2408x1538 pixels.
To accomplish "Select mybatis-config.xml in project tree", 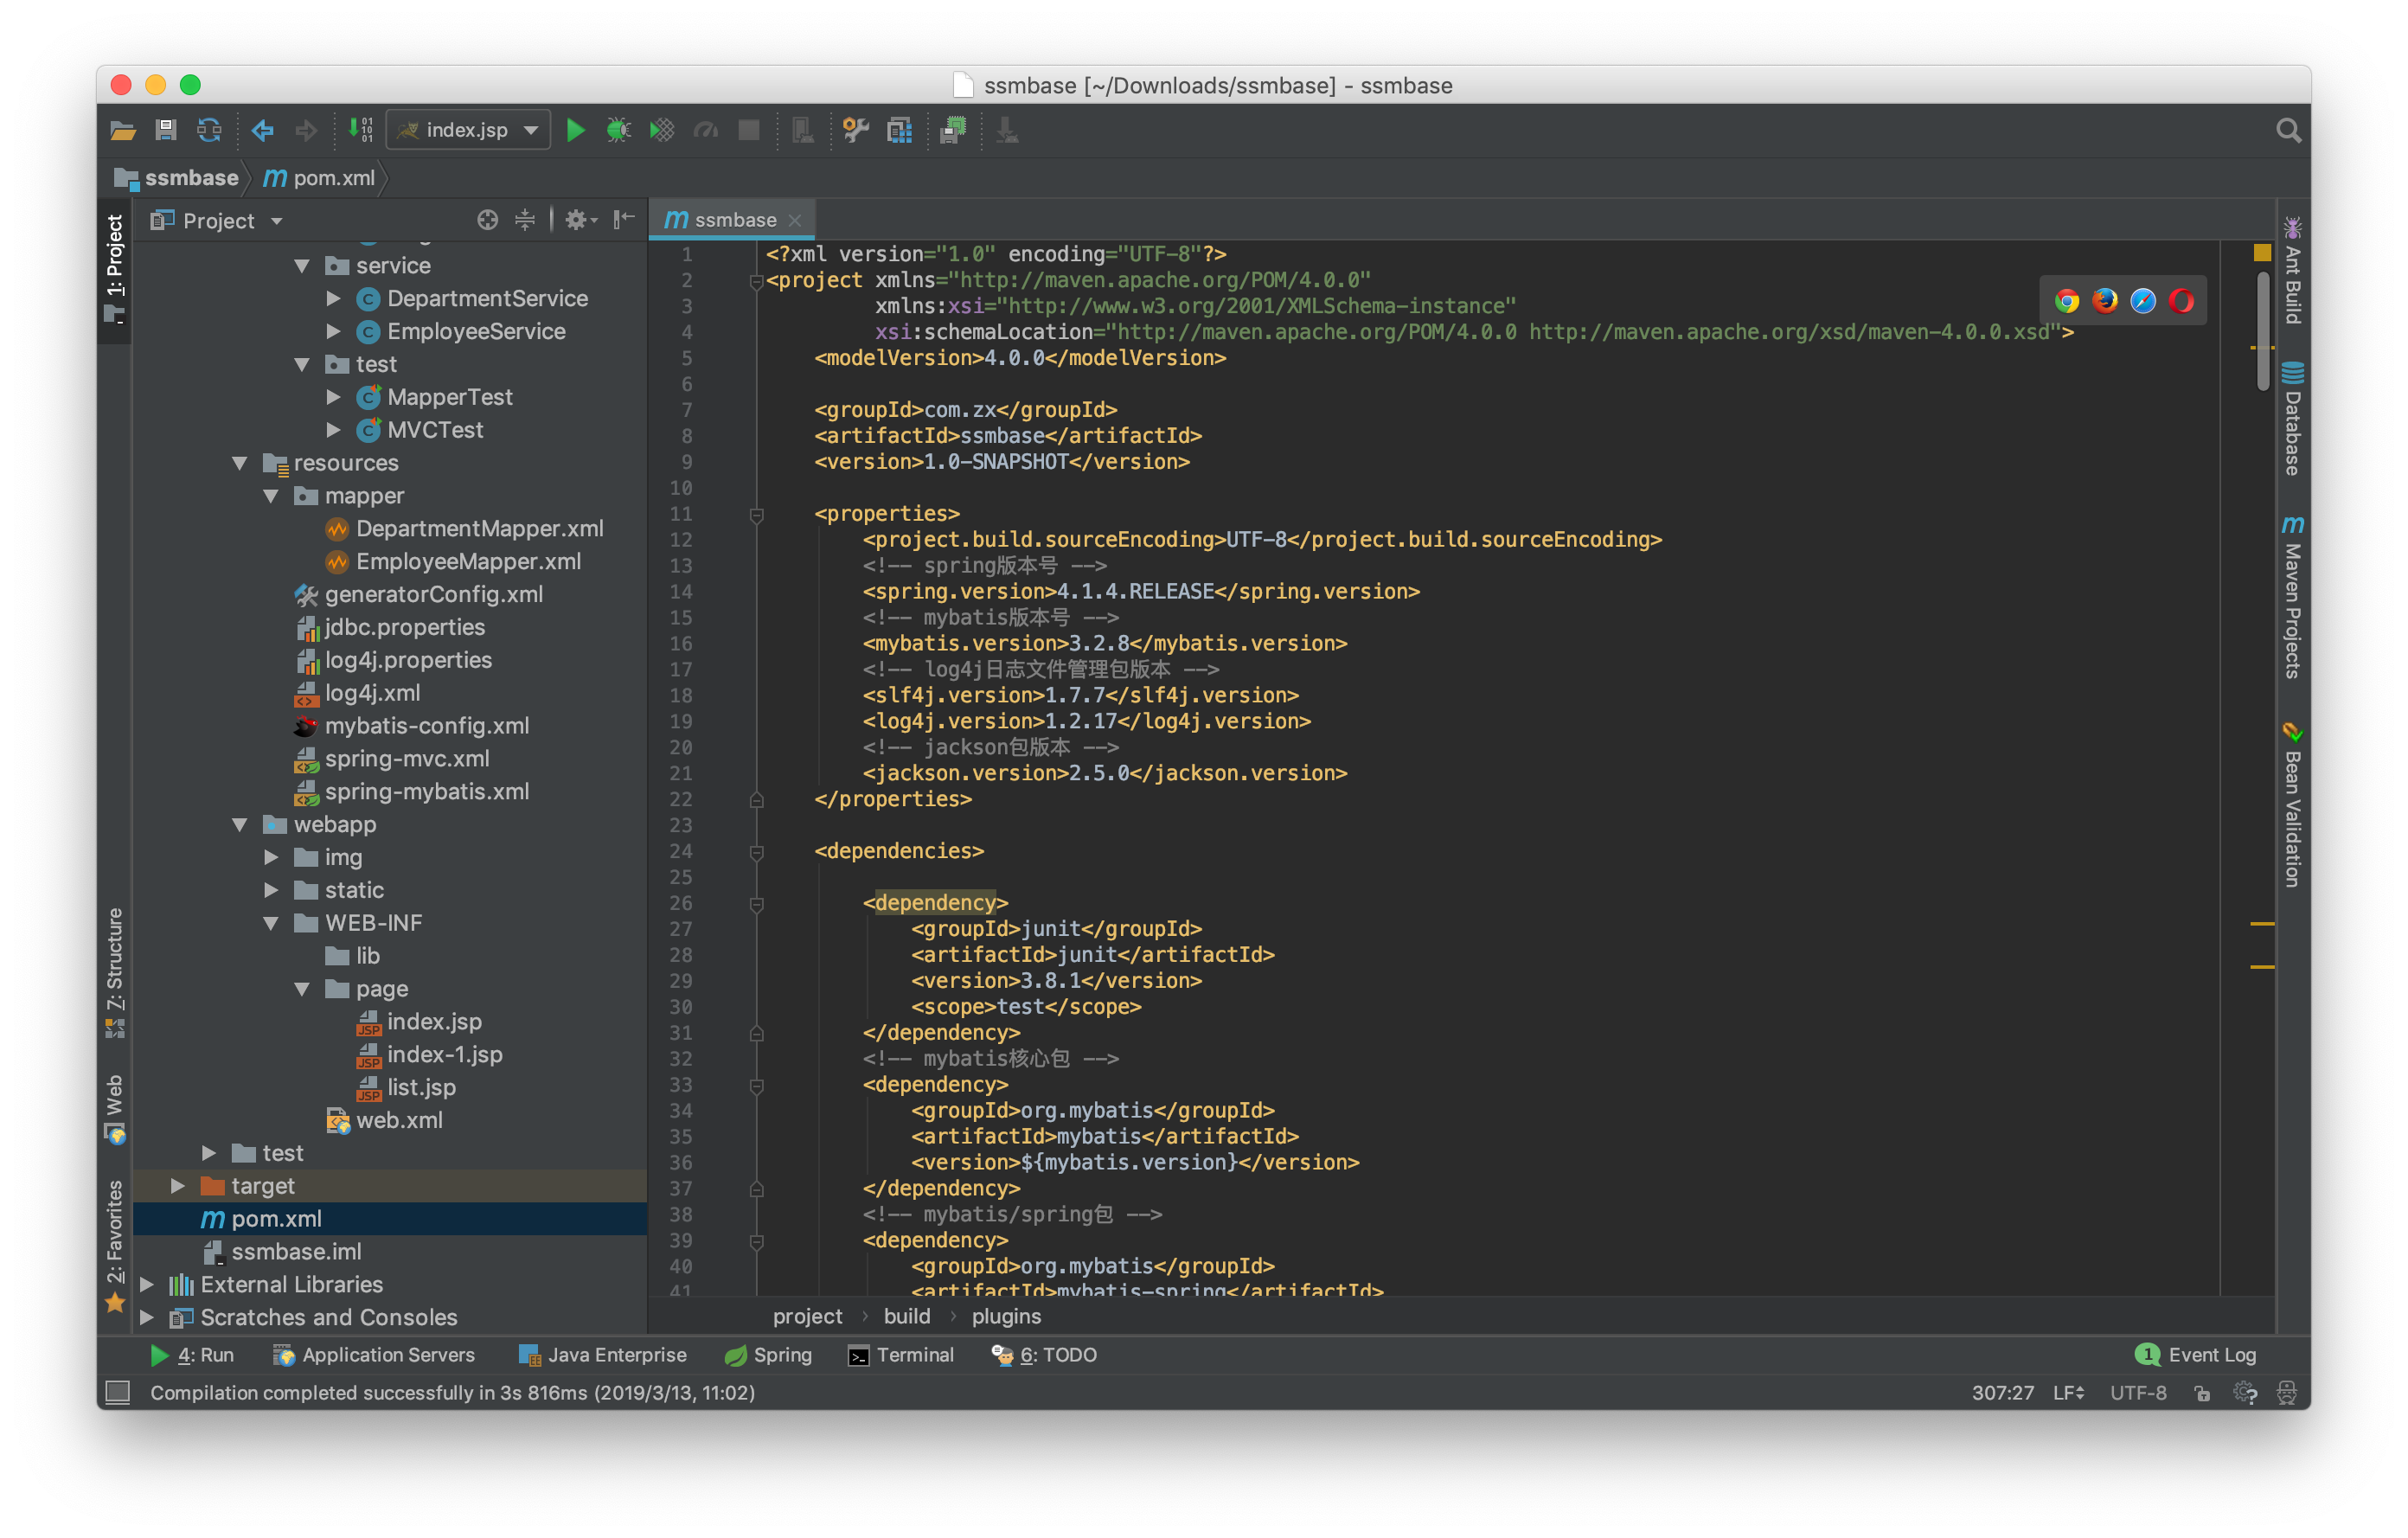I will [x=427, y=726].
